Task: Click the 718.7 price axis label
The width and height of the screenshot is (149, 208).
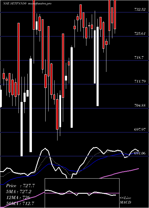Action: click(x=139, y=58)
